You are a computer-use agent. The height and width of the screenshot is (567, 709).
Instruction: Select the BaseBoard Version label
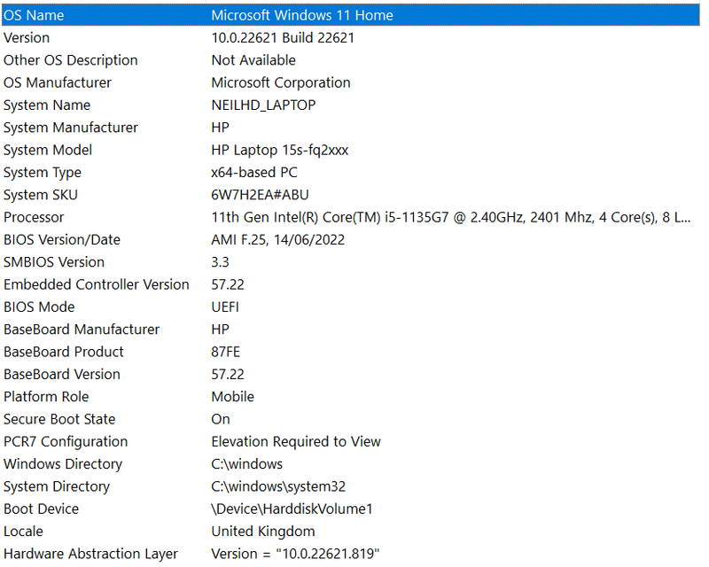pyautogui.click(x=62, y=375)
